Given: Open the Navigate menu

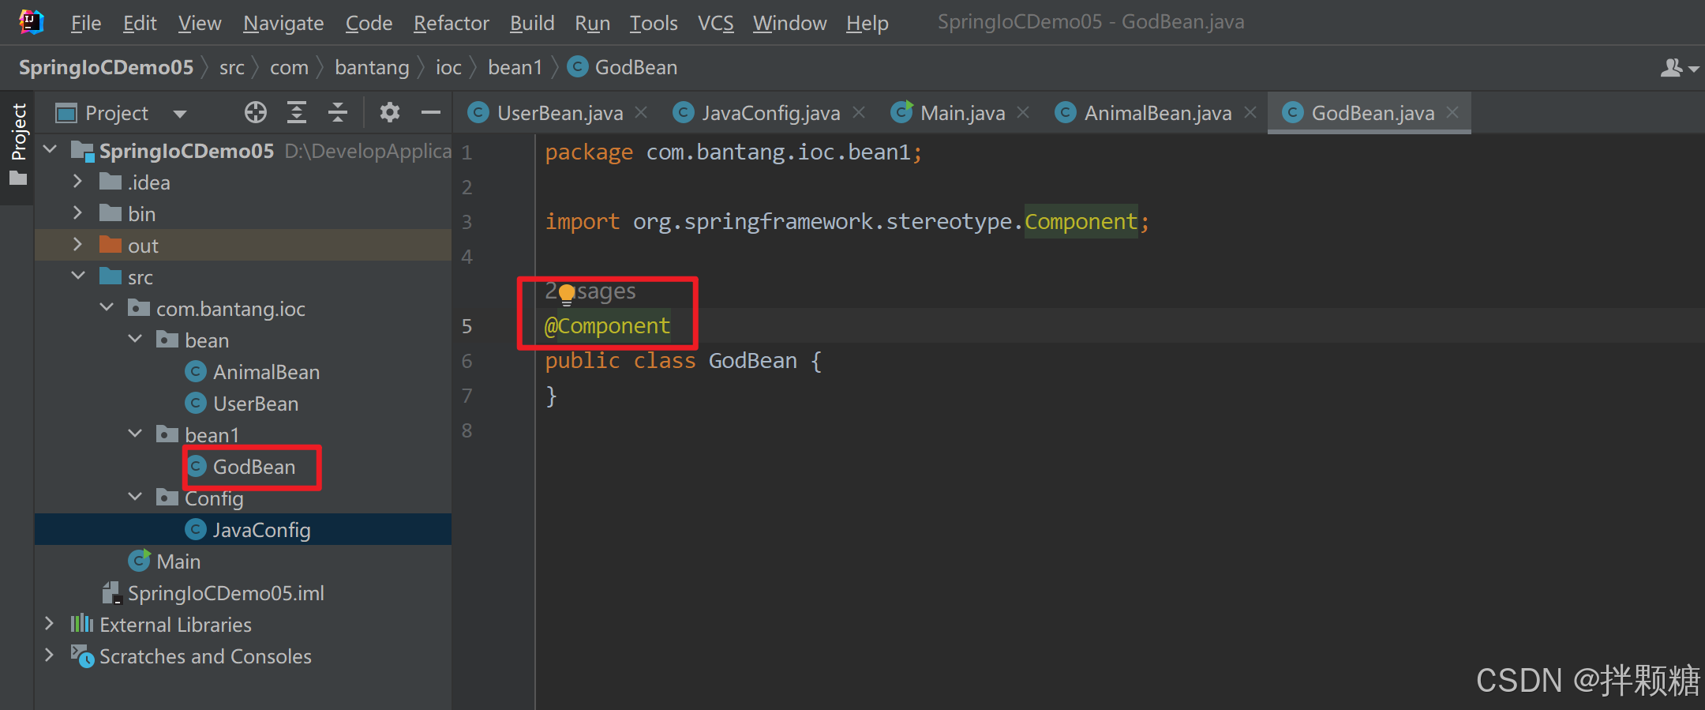Looking at the screenshot, I should point(283,23).
